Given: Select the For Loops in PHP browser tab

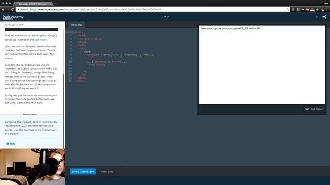Looking at the screenshot, I should (x=32, y=4).
